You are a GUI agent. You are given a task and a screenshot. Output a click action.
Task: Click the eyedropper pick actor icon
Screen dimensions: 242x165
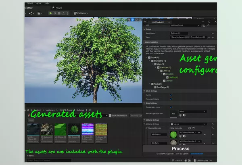tap(208, 25)
